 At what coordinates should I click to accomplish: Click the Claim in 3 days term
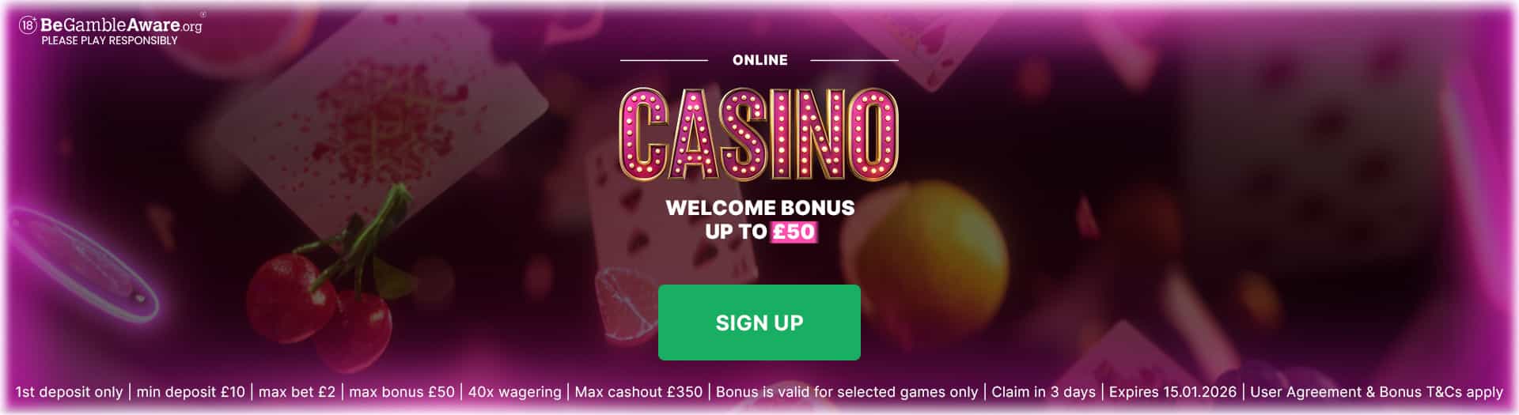point(1044,392)
